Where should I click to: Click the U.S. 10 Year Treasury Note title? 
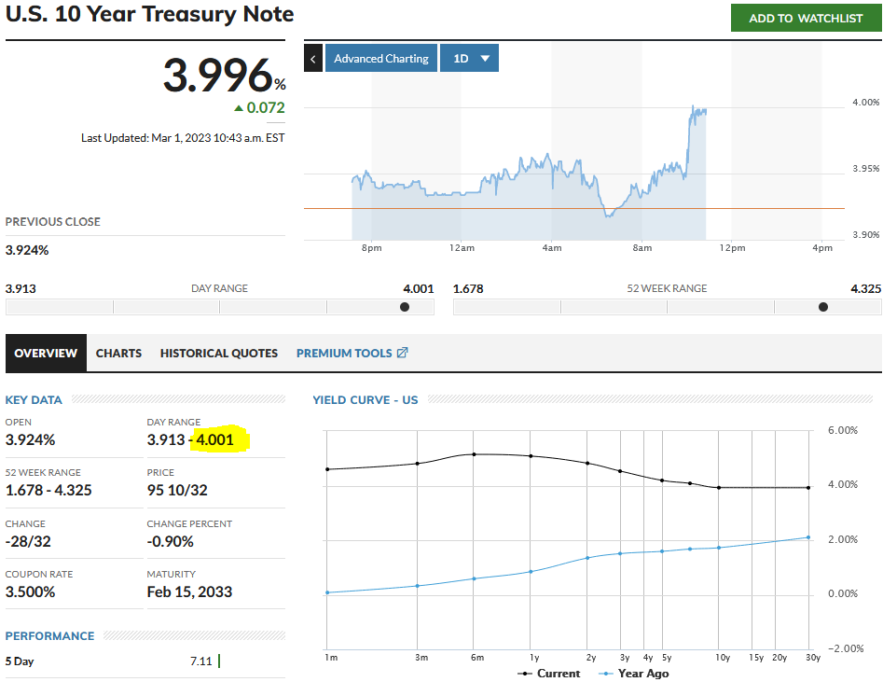pyautogui.click(x=150, y=14)
